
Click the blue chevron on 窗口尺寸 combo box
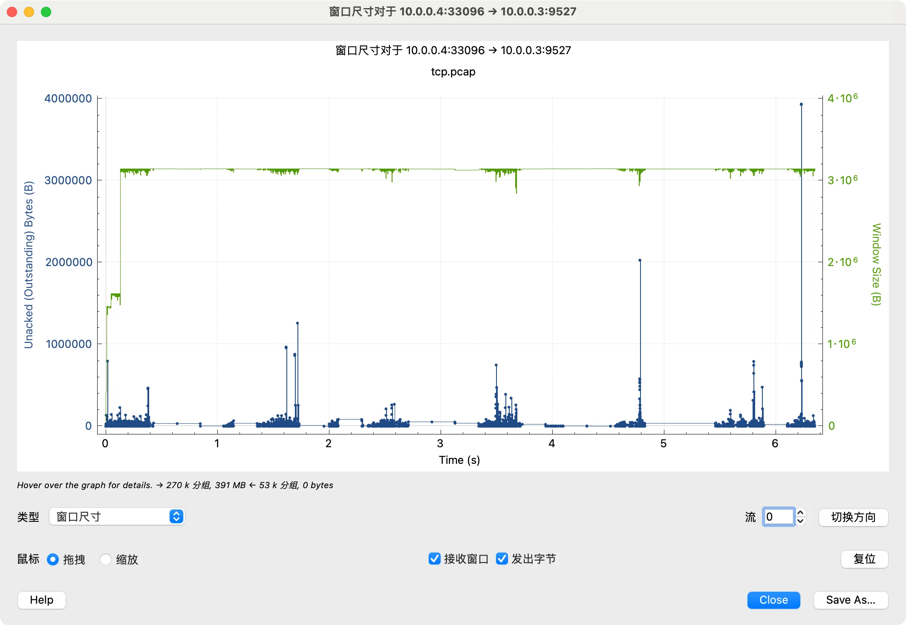(176, 517)
